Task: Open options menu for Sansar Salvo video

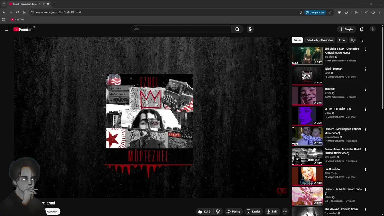Action: (365, 150)
